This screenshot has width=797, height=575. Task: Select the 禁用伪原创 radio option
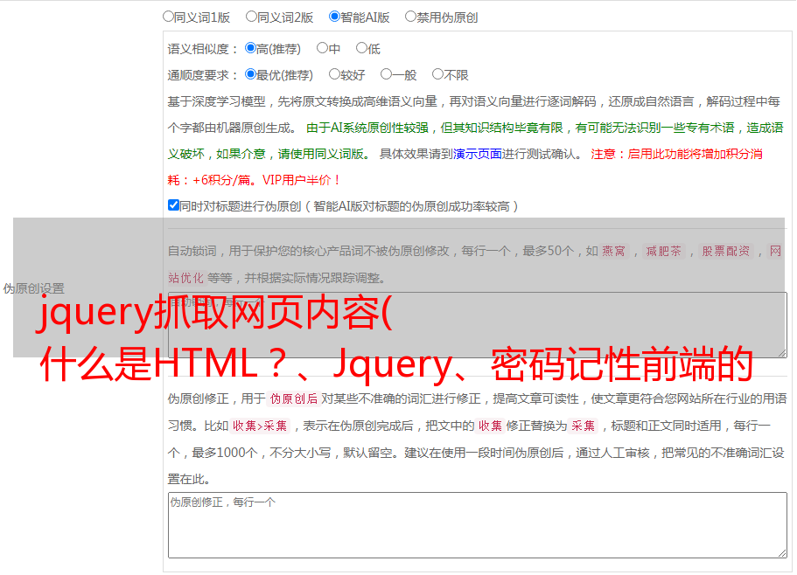410,17
